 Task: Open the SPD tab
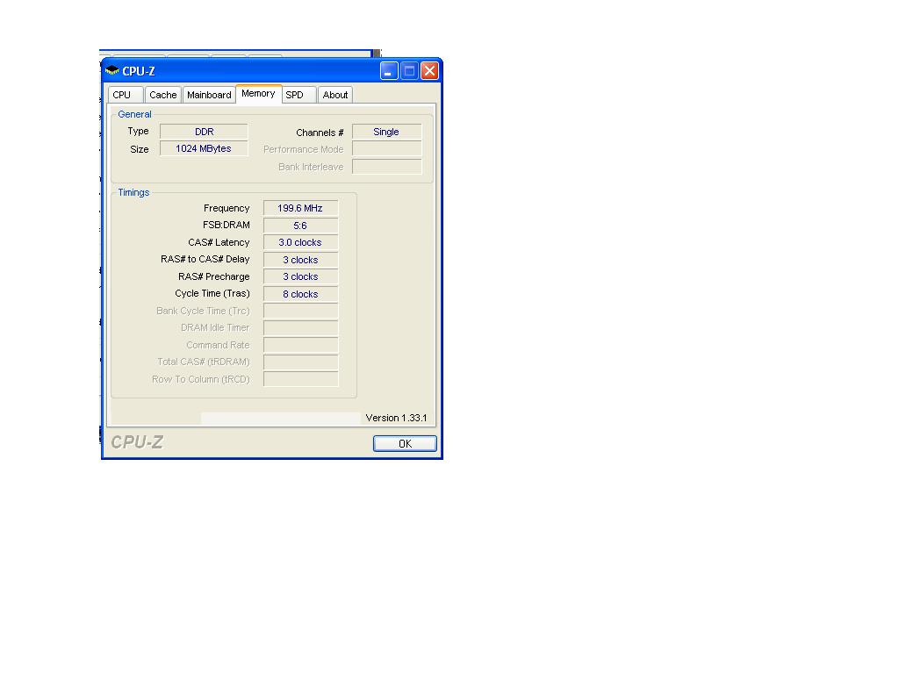[298, 95]
